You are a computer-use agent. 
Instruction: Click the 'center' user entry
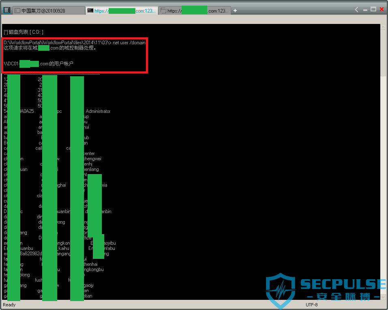89,153
